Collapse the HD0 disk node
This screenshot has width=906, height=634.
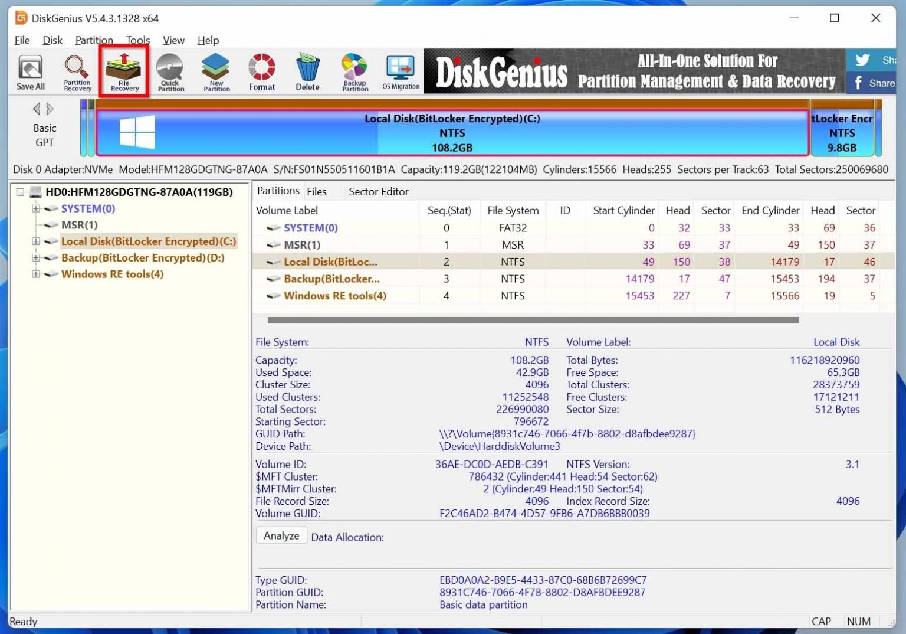click(21, 192)
